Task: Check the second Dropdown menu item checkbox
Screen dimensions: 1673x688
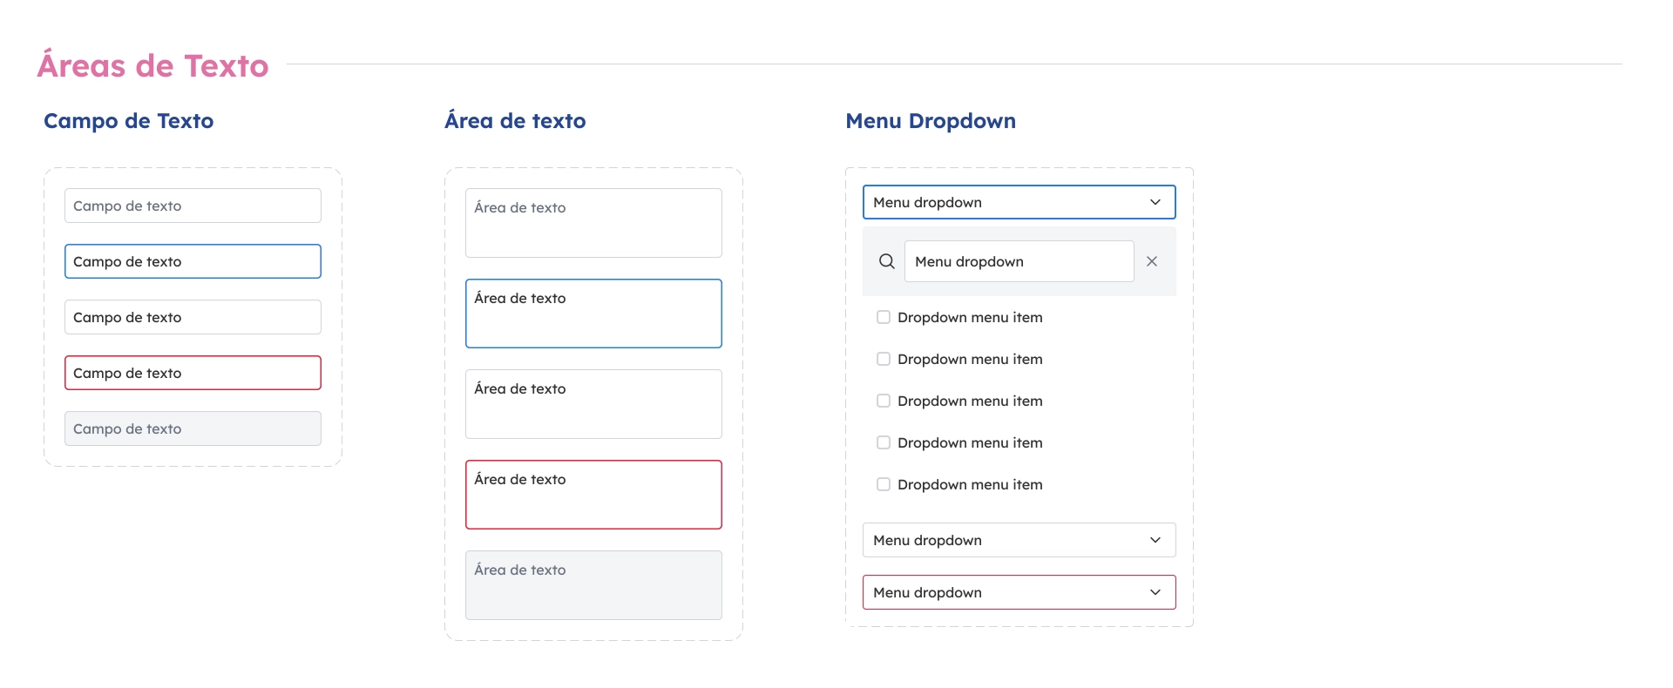Action: 884,359
